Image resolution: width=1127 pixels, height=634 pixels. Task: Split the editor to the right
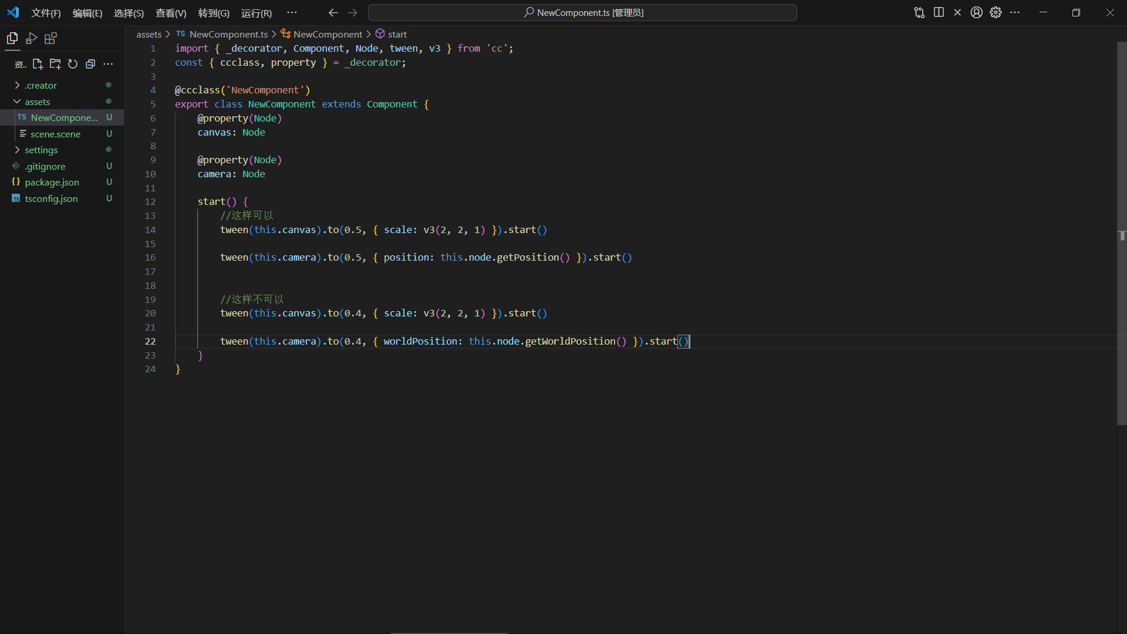pos(939,12)
